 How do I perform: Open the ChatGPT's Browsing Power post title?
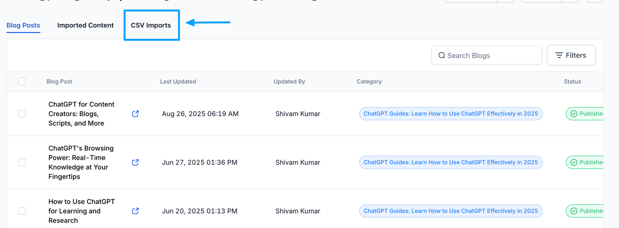coord(81,162)
